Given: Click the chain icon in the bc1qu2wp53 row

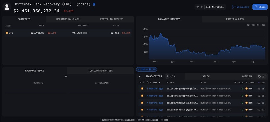Looking at the screenshot, I should (x=142, y=110).
